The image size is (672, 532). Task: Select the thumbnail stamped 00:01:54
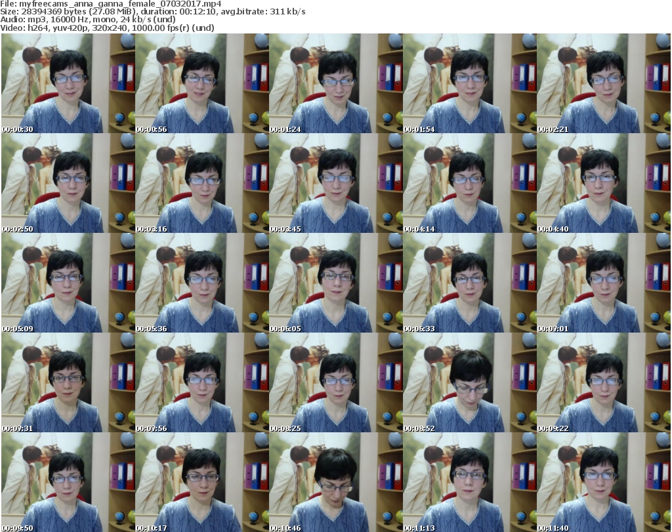tap(470, 83)
